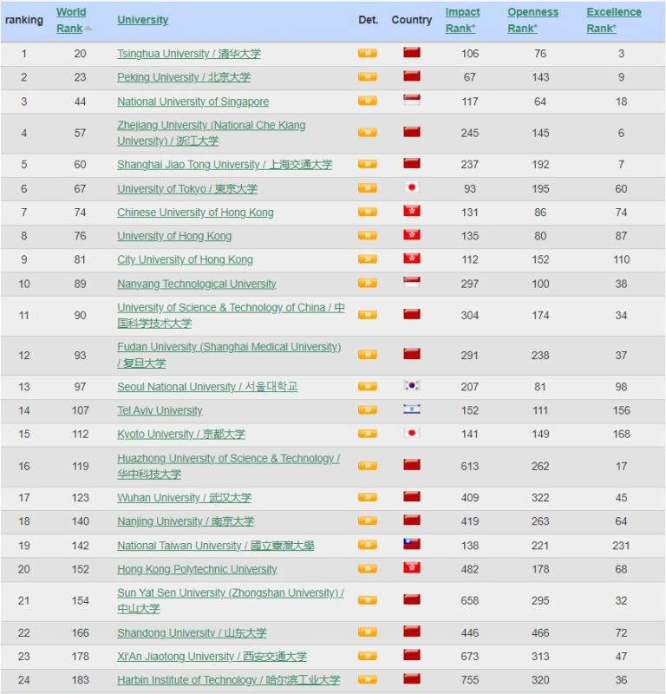Sort table by World Rank column header

click(x=71, y=20)
